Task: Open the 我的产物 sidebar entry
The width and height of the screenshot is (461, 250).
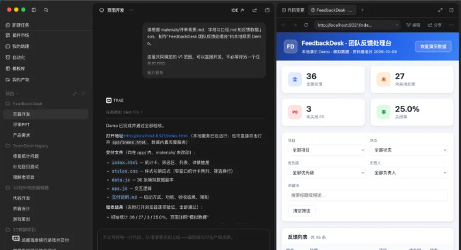Action: click(x=17, y=80)
